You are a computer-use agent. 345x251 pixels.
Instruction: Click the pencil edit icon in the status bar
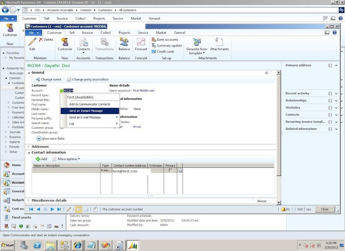[x=69, y=209]
